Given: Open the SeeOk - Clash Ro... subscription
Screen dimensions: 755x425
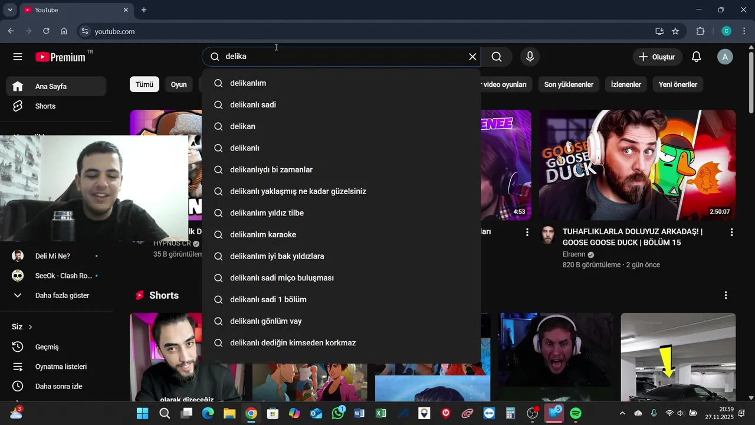Looking at the screenshot, I should (57, 276).
